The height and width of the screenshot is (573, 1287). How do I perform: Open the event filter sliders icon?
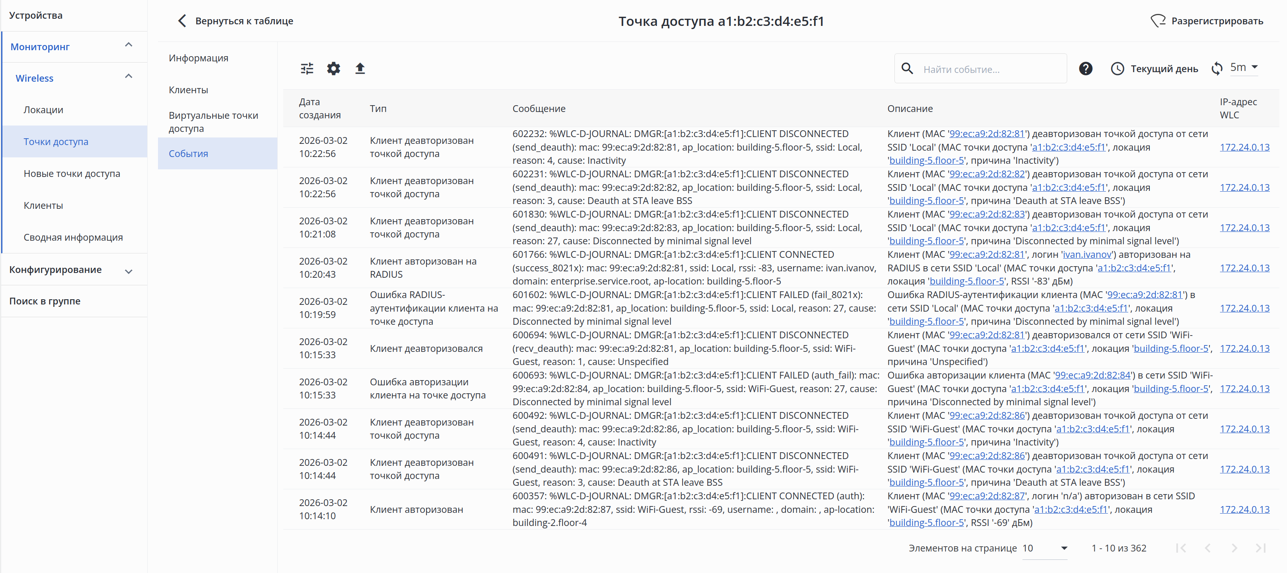tap(307, 69)
